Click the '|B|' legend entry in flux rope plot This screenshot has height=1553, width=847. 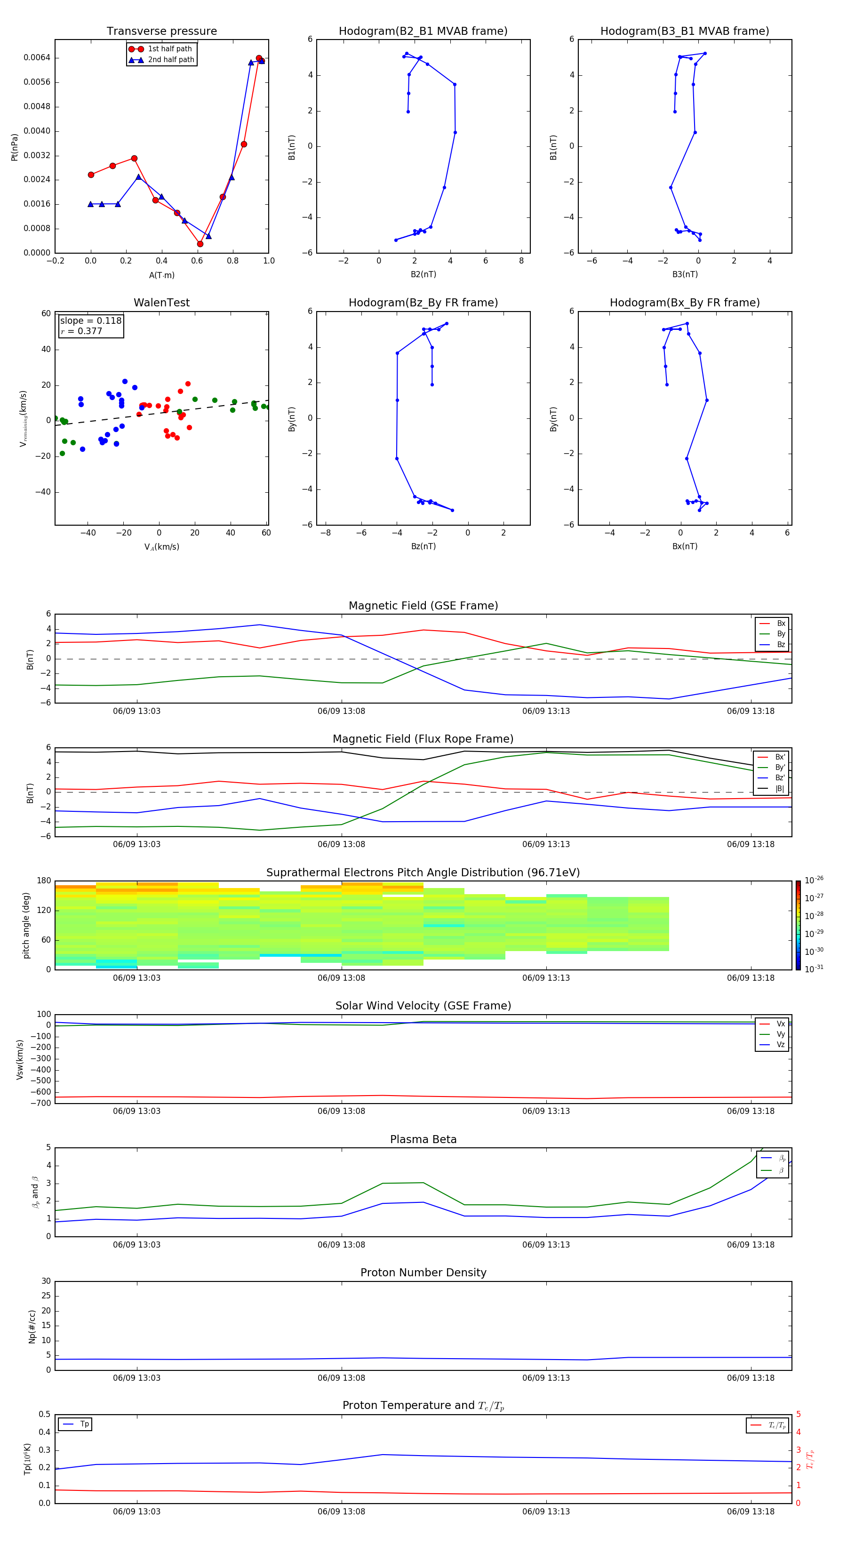tap(772, 789)
